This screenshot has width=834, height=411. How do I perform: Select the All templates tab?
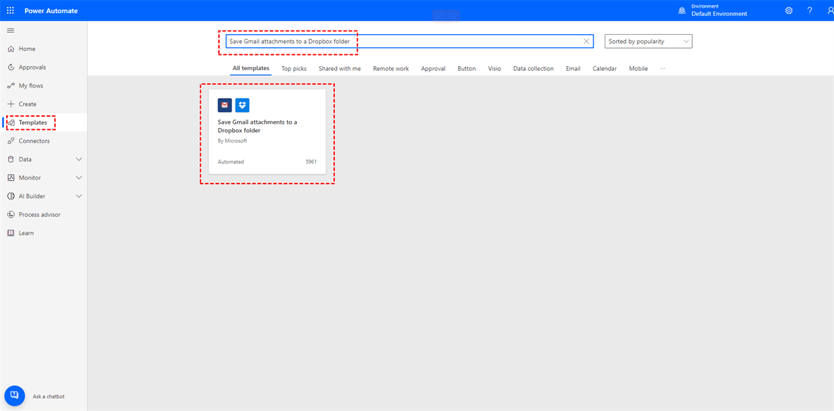[x=251, y=68]
